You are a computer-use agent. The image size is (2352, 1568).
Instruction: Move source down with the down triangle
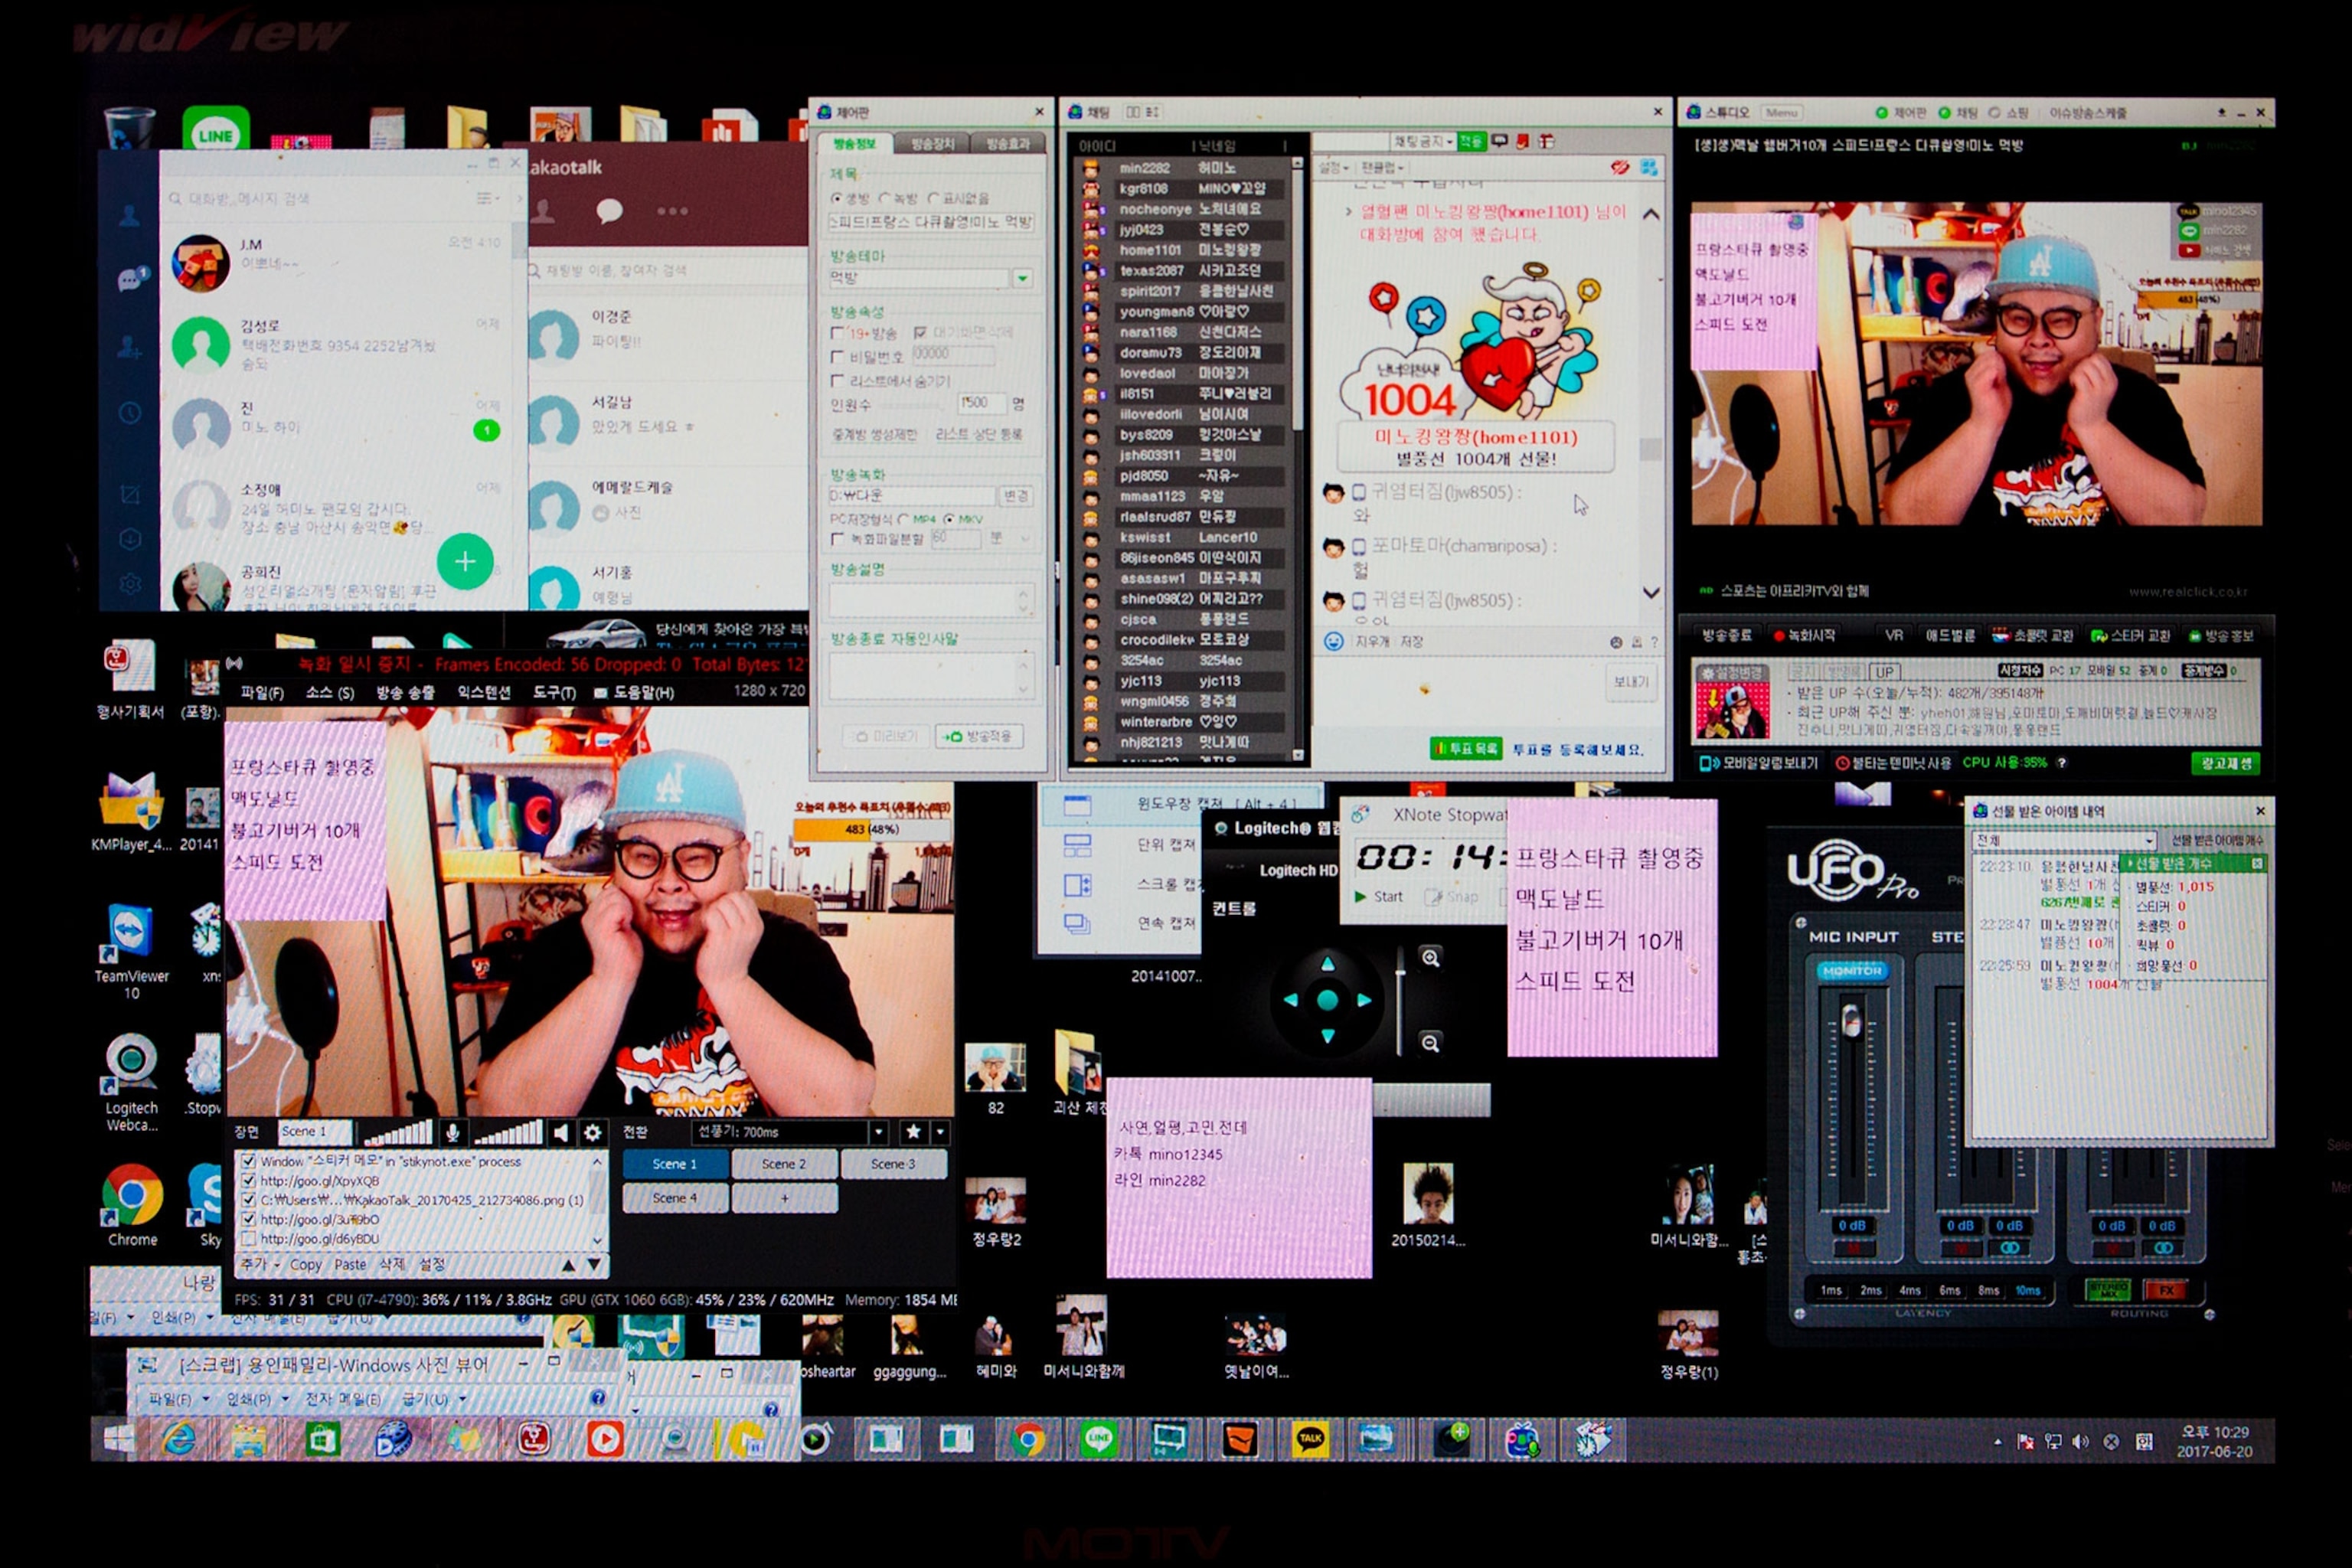(x=594, y=1265)
